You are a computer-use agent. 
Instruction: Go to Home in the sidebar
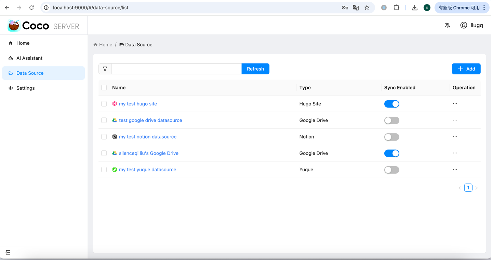43,43
